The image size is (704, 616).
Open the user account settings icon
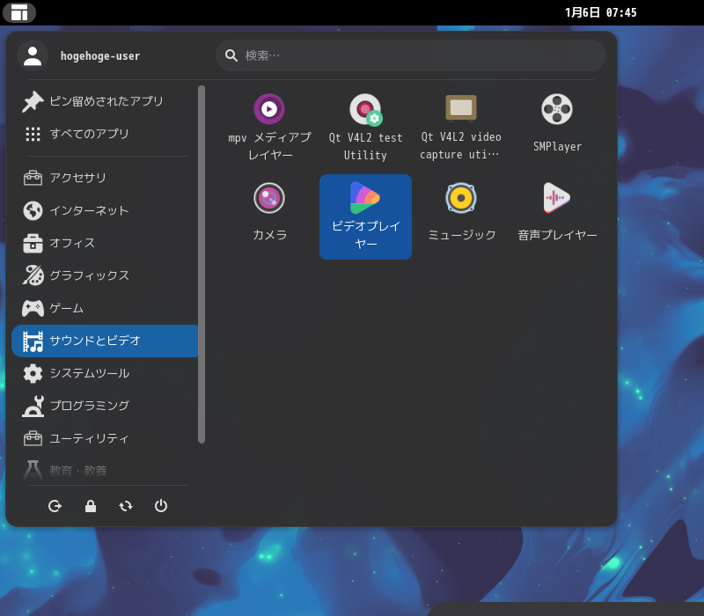[x=33, y=55]
